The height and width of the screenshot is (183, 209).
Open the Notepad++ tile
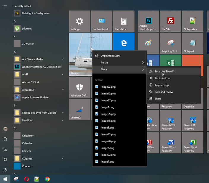click(193, 21)
